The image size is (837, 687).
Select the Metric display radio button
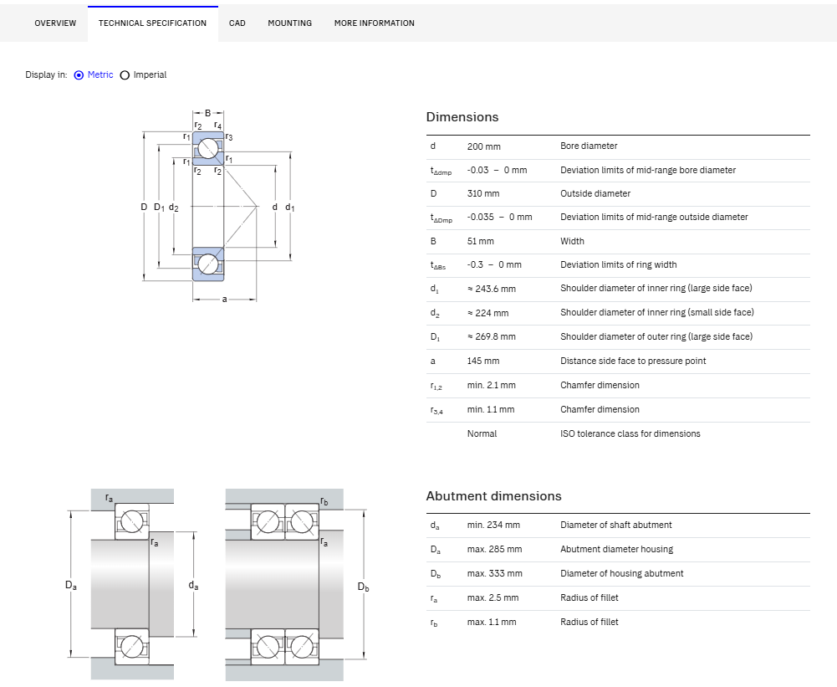[79, 75]
